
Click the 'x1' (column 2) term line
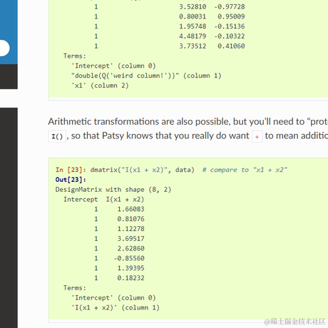(x=100, y=86)
